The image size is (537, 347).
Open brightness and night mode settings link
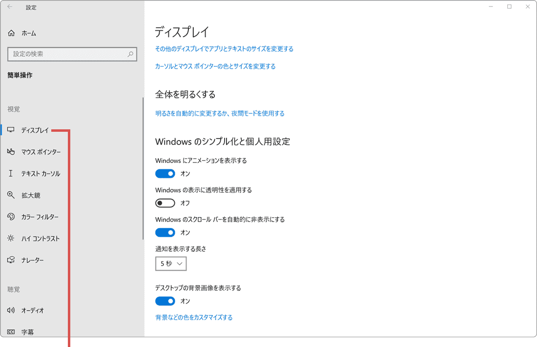(220, 113)
